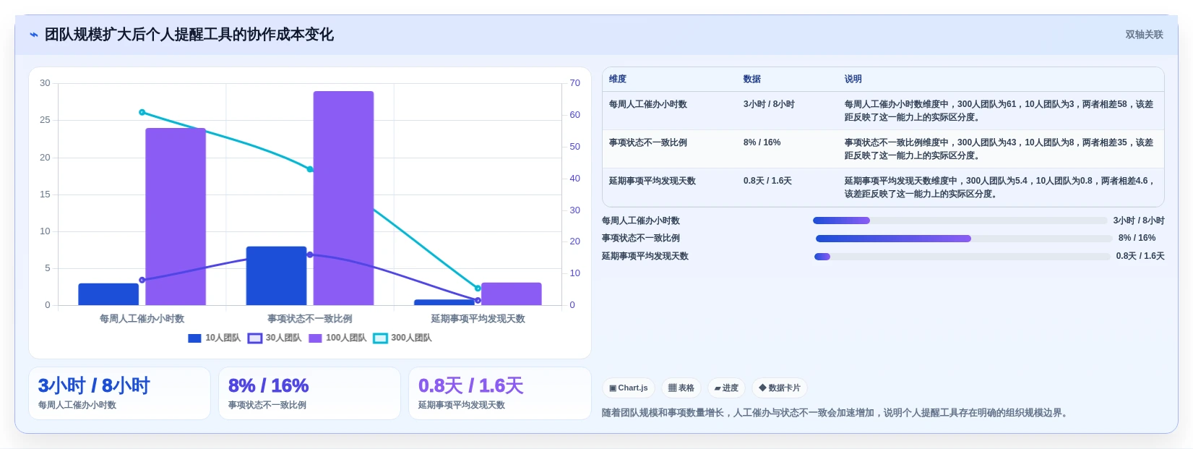Viewport: 1193px width, 449px height.
Task: Click the 事项状态不一致比例 progress bar
Action: tap(964, 239)
